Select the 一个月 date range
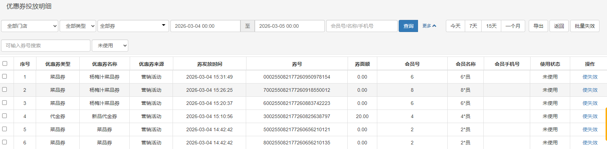This screenshot has height=149, width=607. (513, 26)
